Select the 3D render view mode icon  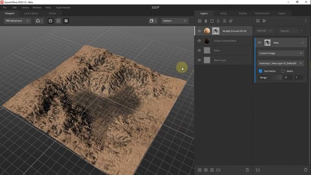point(51,21)
